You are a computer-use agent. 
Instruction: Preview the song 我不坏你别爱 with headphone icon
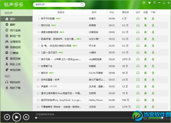(138, 18)
